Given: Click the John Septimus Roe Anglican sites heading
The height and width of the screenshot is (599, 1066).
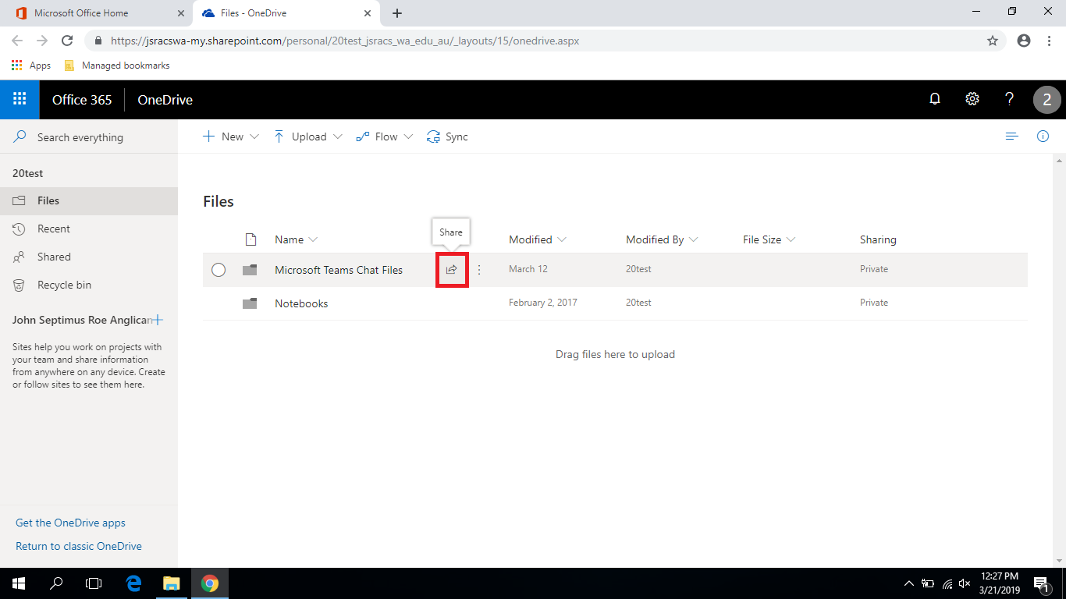Looking at the screenshot, I should pyautogui.click(x=82, y=320).
